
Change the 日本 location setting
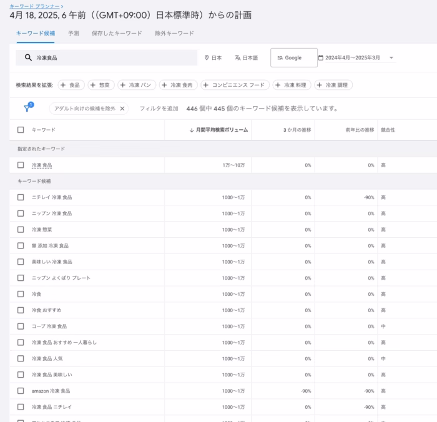coord(214,57)
